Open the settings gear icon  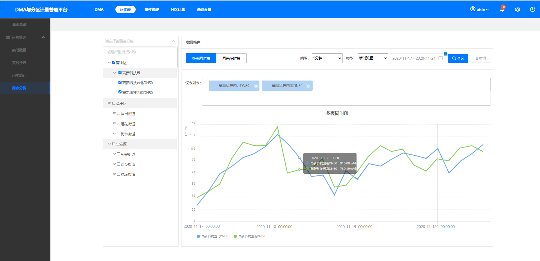click(517, 9)
